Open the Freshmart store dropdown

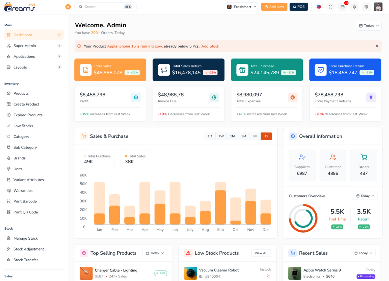[x=241, y=7]
